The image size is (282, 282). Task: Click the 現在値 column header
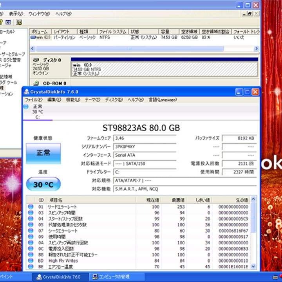pyautogui.click(x=148, y=200)
